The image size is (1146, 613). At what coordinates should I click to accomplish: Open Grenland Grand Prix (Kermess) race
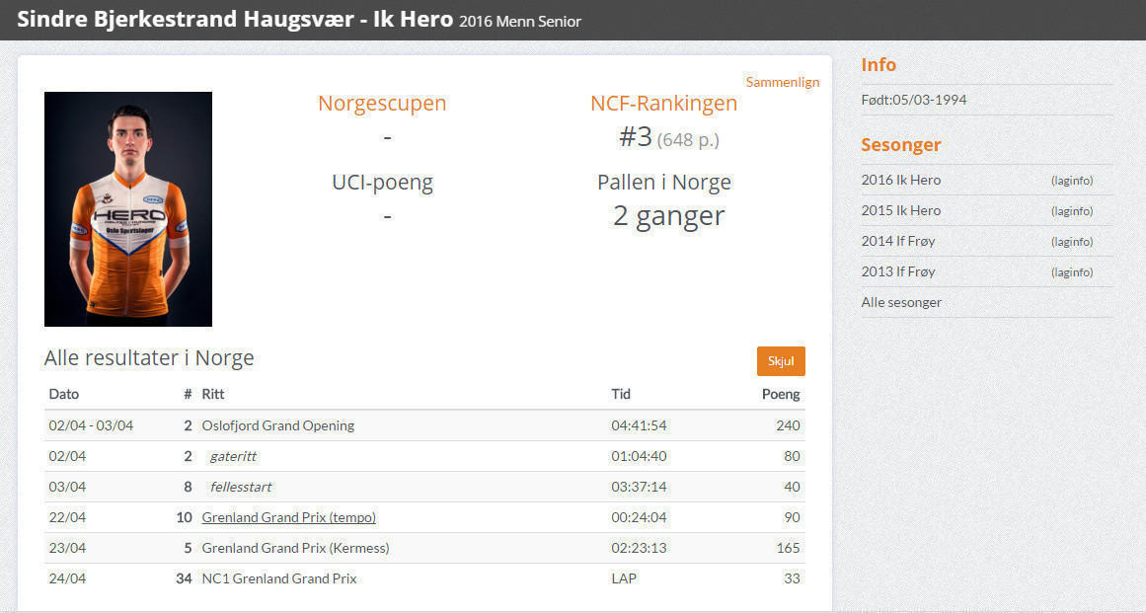[x=295, y=548]
